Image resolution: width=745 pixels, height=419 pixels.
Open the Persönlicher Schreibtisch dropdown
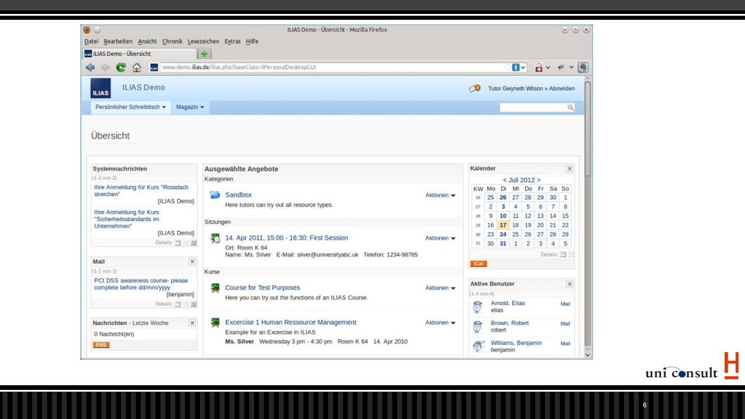point(130,107)
